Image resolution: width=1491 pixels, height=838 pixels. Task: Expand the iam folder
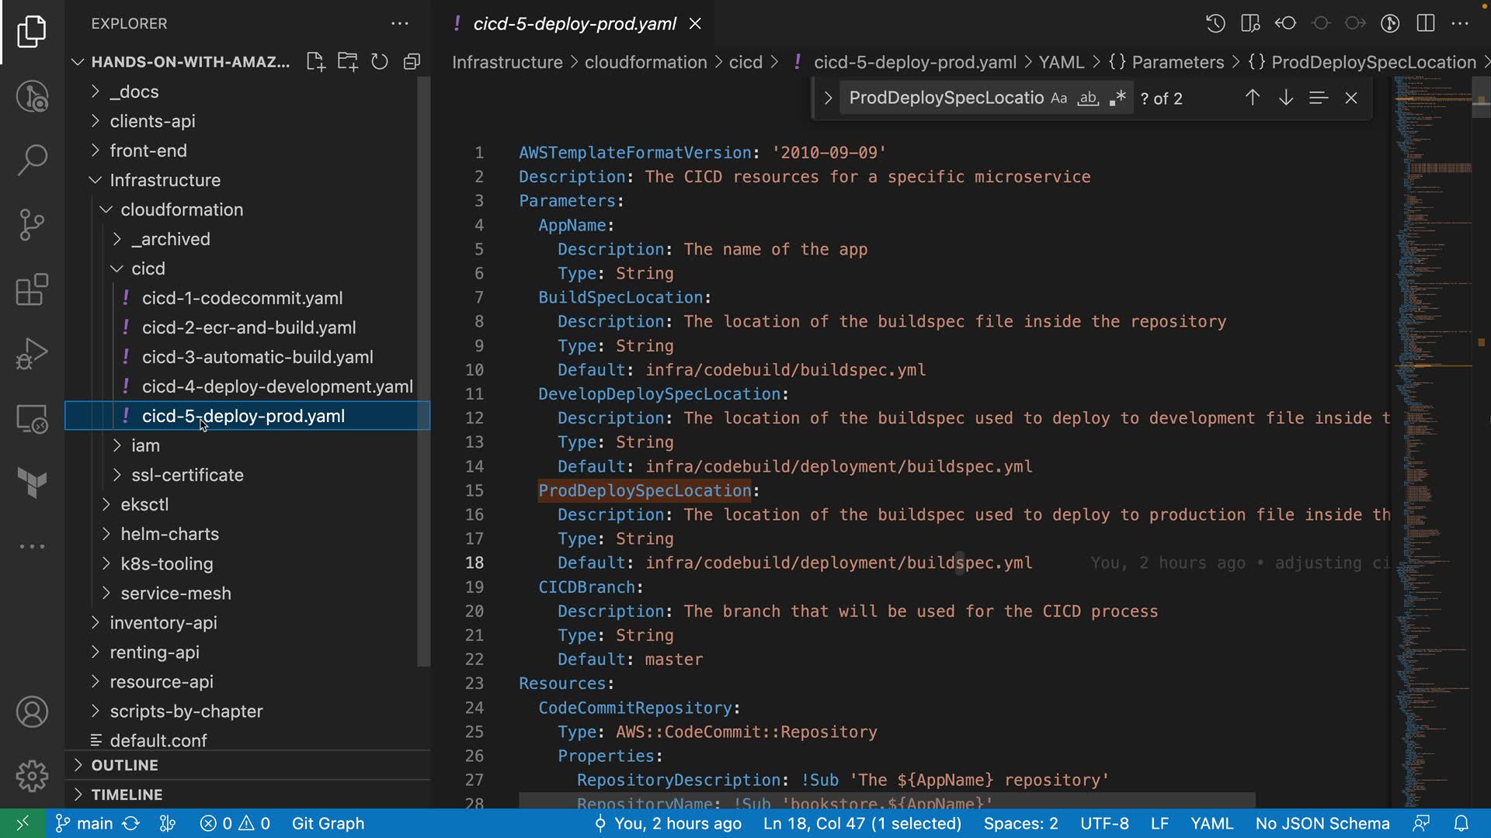click(x=145, y=445)
